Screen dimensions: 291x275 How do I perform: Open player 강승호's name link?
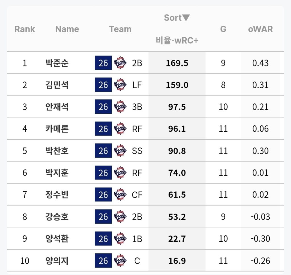pos(57,217)
